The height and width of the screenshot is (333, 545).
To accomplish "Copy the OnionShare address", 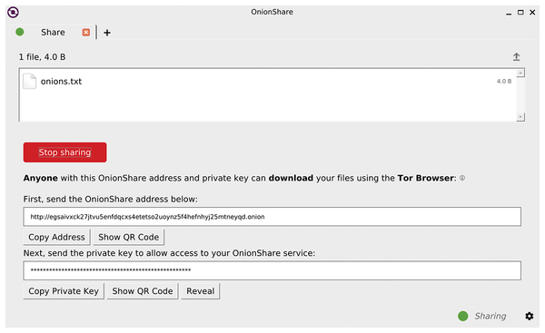I will click(56, 237).
